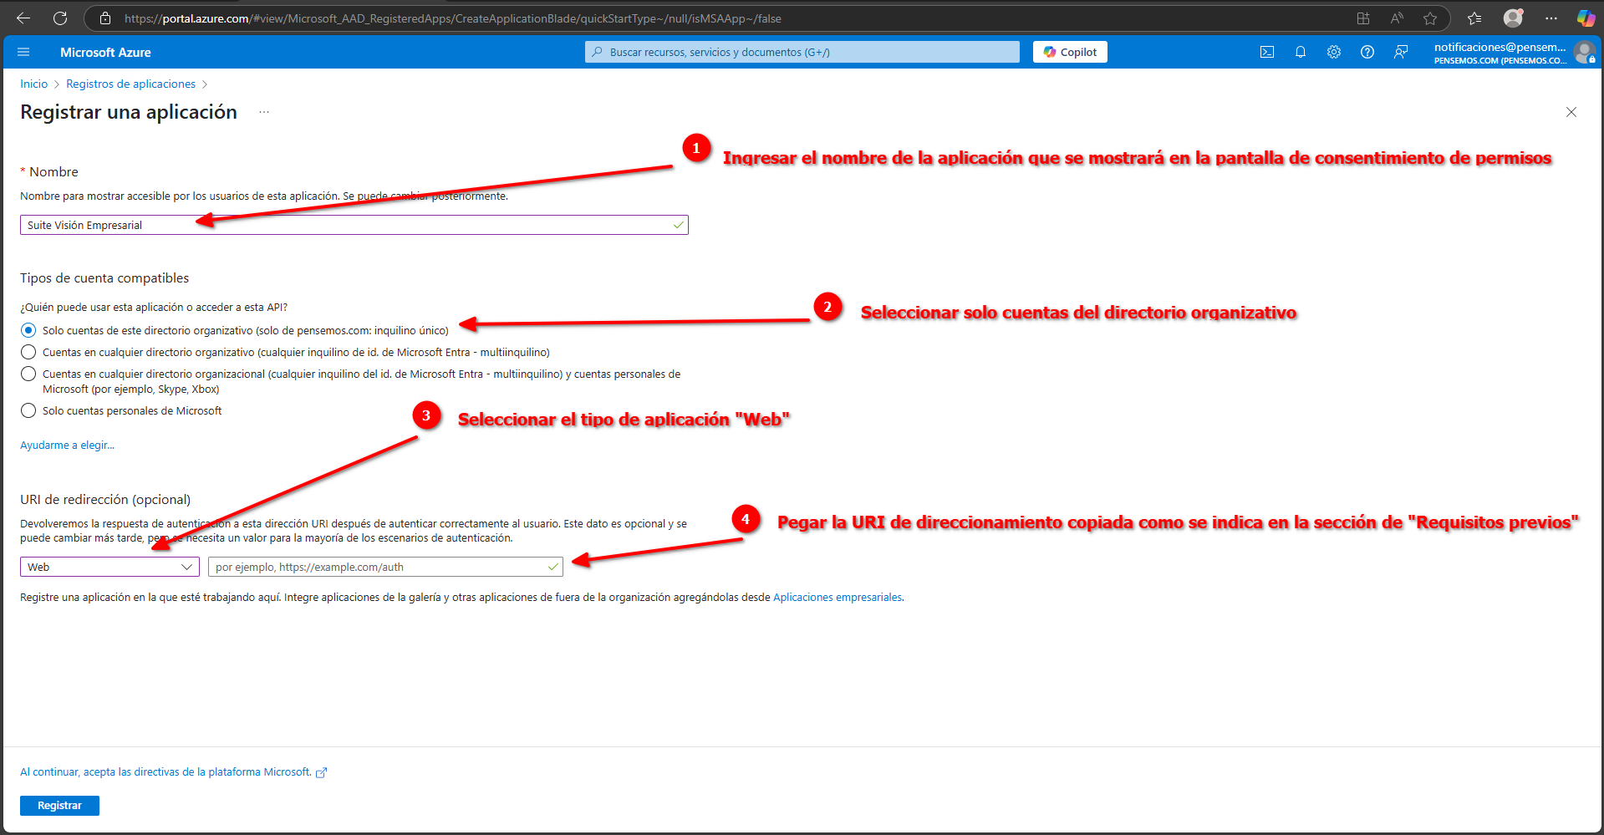Select 'Solo cuentas personales de Microsoft' option
Viewport: 1604px width, 835px height.
[29, 410]
